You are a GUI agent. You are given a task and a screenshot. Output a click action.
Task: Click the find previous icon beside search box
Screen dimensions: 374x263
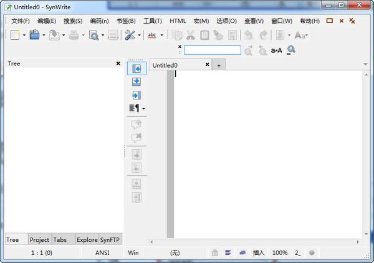(x=262, y=50)
